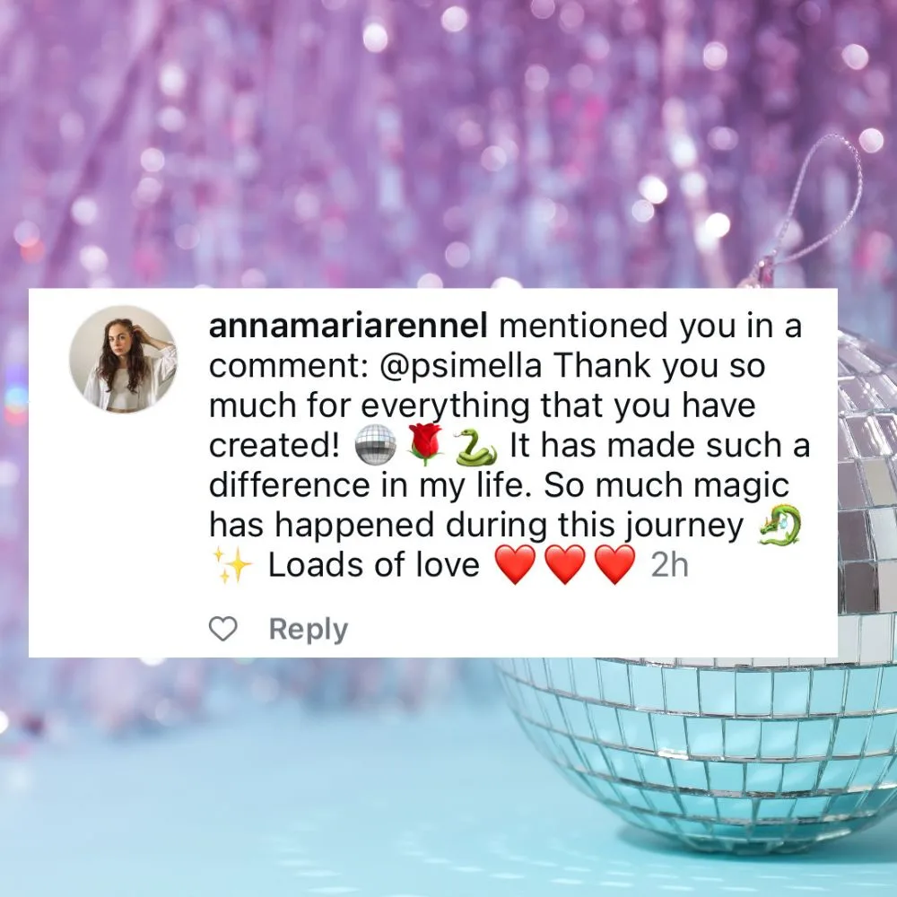Click the 2h timestamp
The width and height of the screenshot is (897, 897).
[x=669, y=565]
